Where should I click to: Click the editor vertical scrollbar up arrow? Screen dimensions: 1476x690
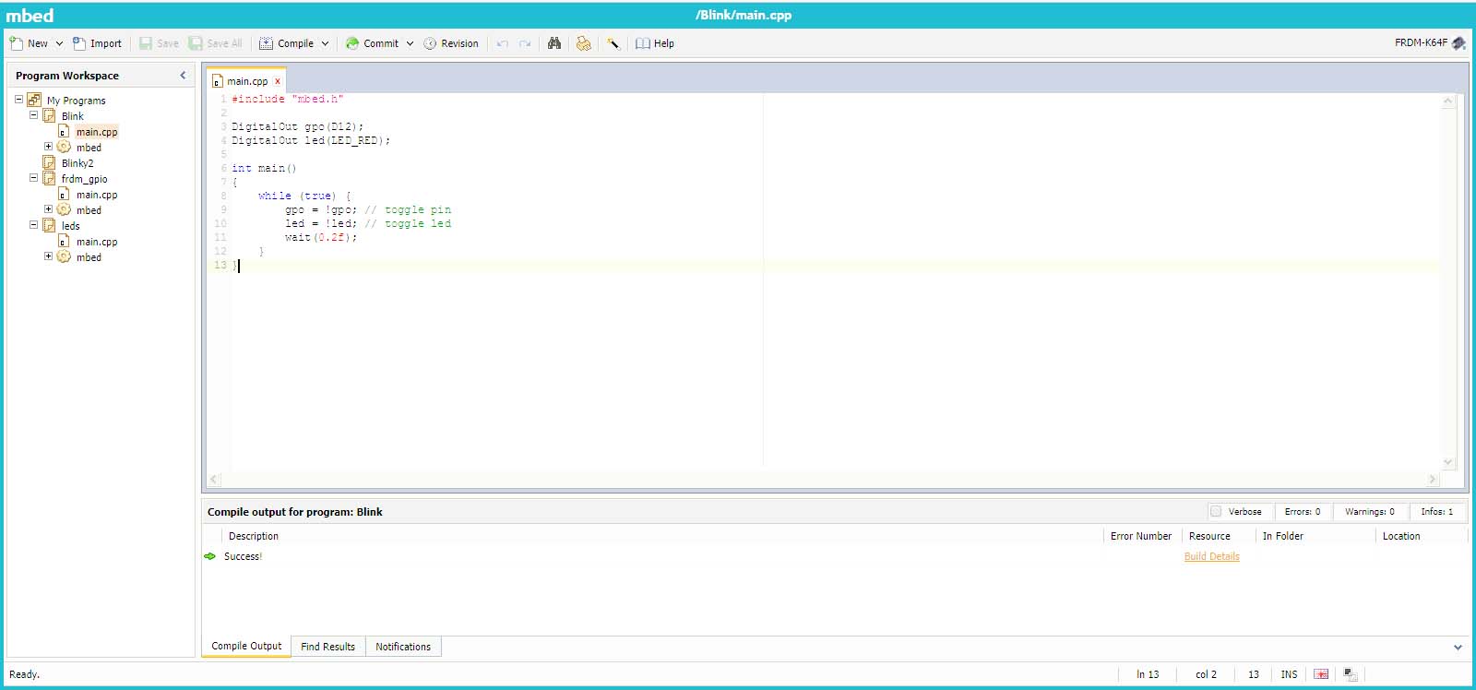point(1447,101)
